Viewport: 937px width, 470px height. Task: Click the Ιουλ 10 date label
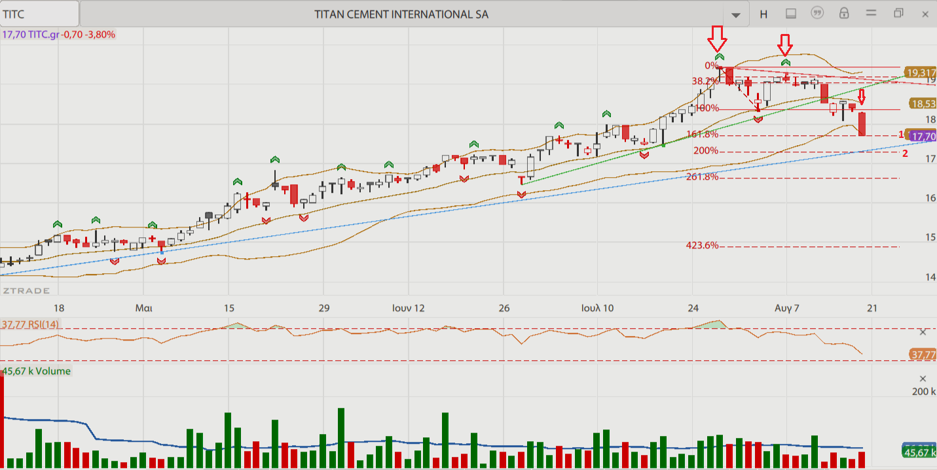[x=597, y=307]
